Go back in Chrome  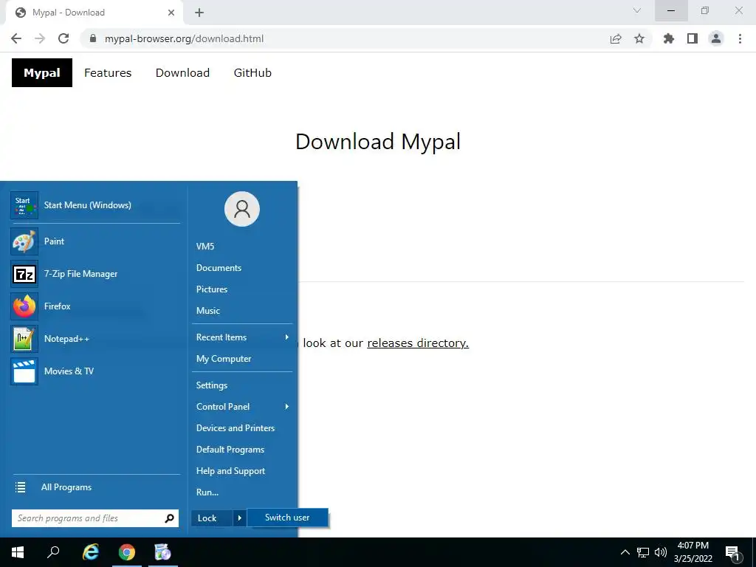click(x=16, y=38)
